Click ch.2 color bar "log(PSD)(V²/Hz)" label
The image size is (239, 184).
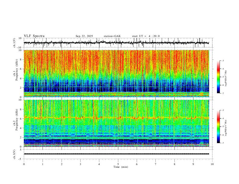tap(226, 128)
